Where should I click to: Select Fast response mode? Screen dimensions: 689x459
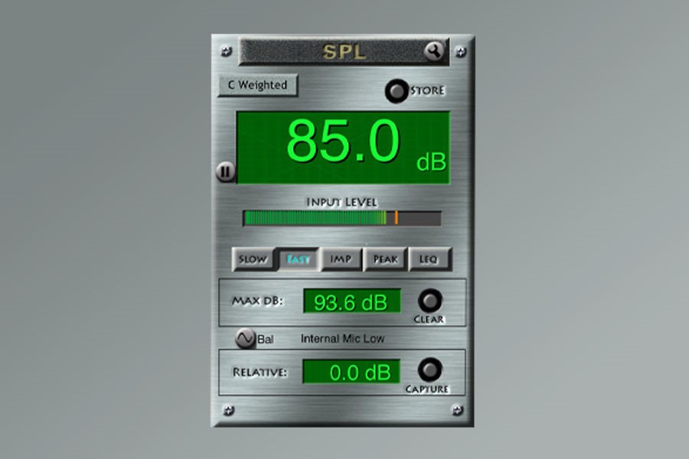pos(299,259)
